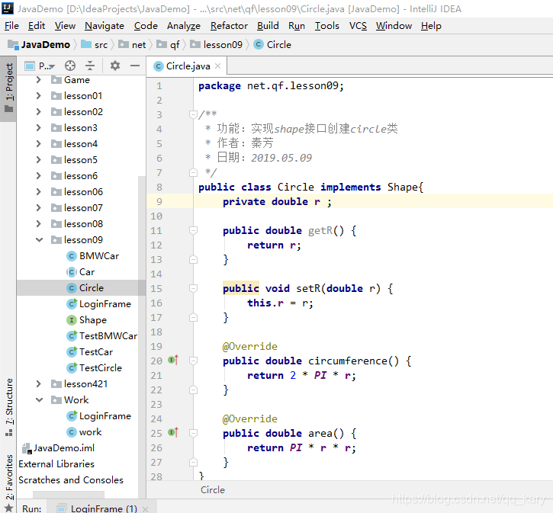Open TestBMWCar class
This screenshot has height=513, width=553.
tap(102, 336)
